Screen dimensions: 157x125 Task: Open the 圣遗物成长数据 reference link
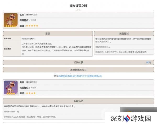click(80, 76)
